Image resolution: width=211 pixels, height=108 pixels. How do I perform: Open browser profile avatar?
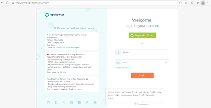point(203,3)
